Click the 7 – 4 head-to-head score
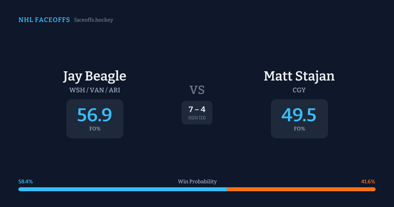The image size is (394, 207). click(x=197, y=109)
